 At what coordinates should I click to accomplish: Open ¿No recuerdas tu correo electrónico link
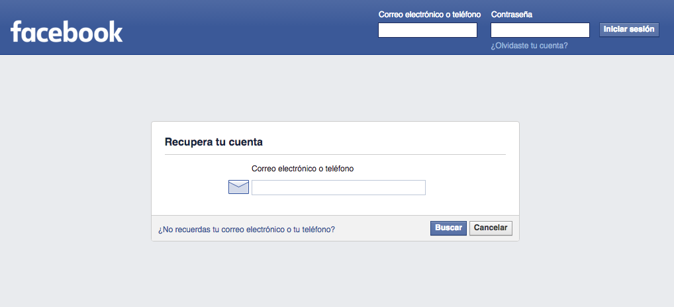pos(247,230)
